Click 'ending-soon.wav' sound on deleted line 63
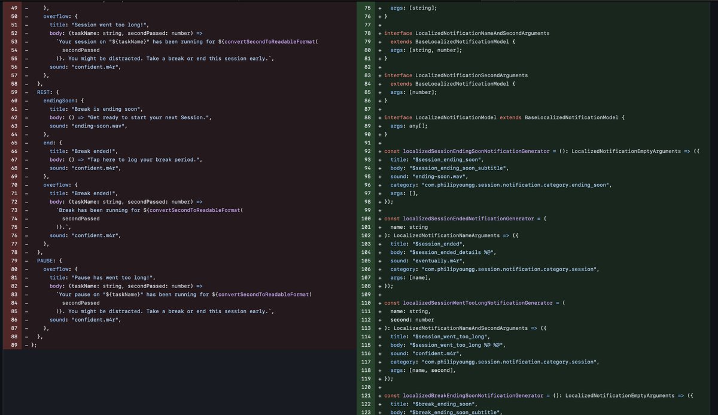The width and height of the screenshot is (718, 415). tap(99, 126)
